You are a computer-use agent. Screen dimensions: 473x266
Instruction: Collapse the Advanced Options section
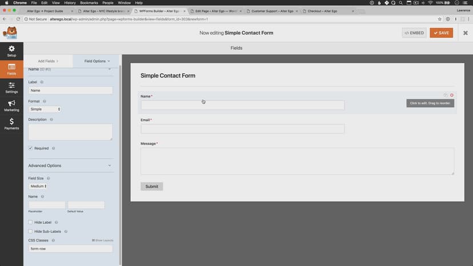pyautogui.click(x=110, y=166)
